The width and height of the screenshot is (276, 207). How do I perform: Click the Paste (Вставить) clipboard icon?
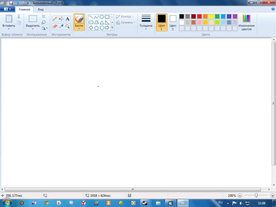pos(9,19)
